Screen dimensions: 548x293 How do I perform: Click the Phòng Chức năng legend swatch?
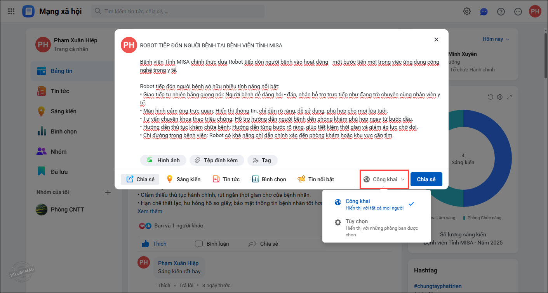tap(464, 218)
